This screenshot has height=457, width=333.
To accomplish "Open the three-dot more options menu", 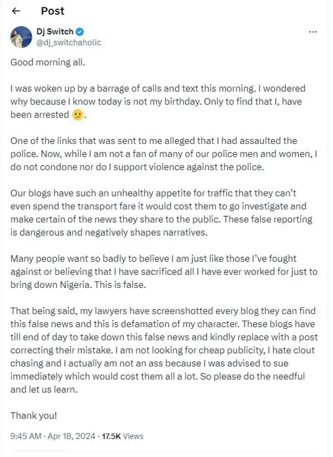I will point(313,32).
